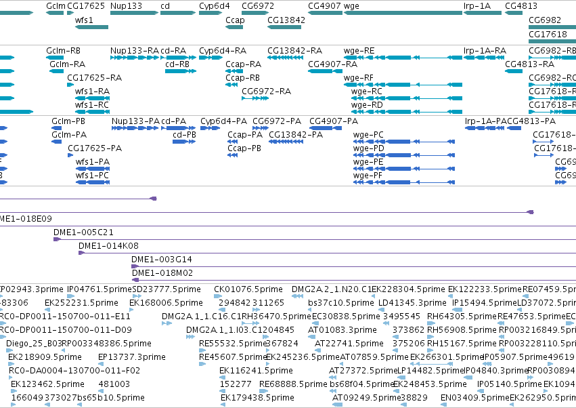Image resolution: width=576 pixels, height=408 pixels.
Task: Click the Cyp6d4 gene label
Action: click(215, 6)
